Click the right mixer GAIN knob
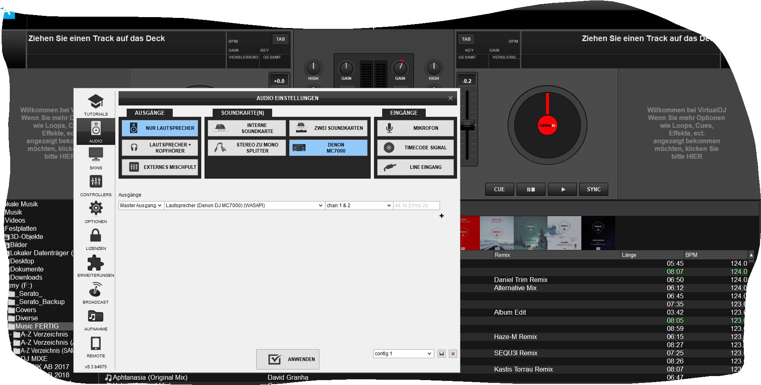This screenshot has height=385, width=761. (400, 68)
